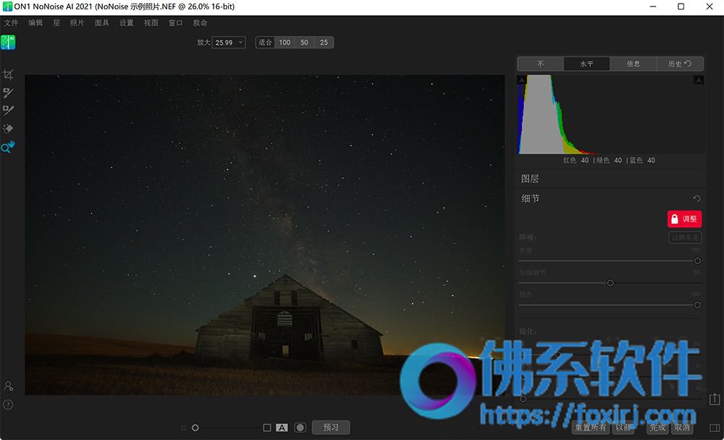Expand the 图层 layers section
This screenshot has height=440, width=724.
click(531, 179)
